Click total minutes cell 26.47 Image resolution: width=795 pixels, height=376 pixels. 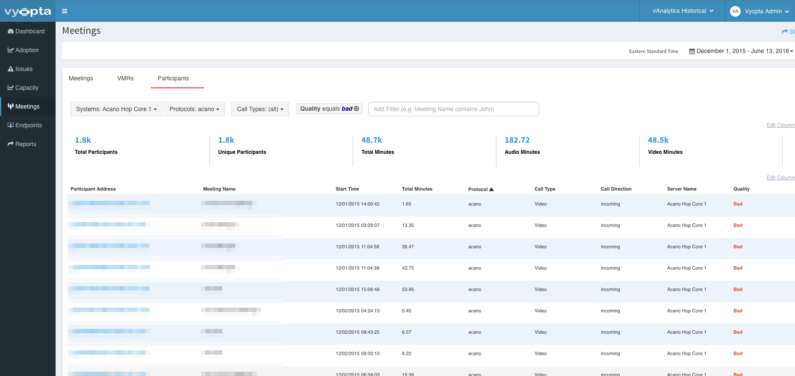[408, 247]
